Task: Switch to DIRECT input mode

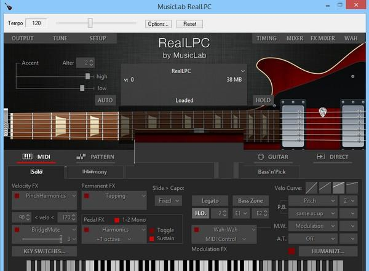Action: [x=332, y=157]
